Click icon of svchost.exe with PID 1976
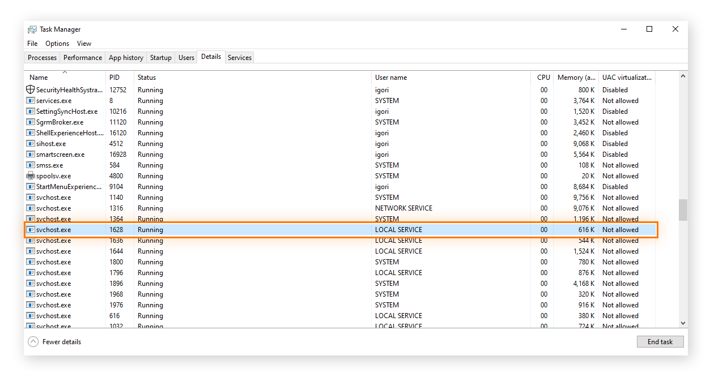This screenshot has width=710, height=377. (x=31, y=305)
